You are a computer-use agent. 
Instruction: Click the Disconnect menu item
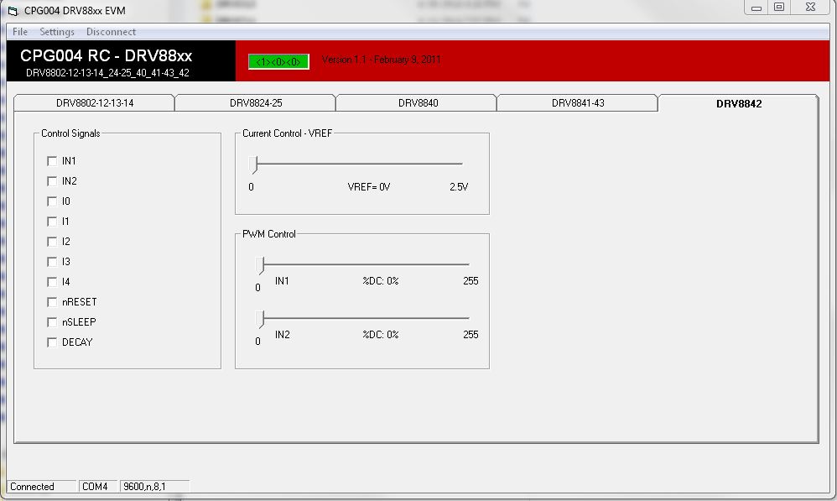[111, 32]
